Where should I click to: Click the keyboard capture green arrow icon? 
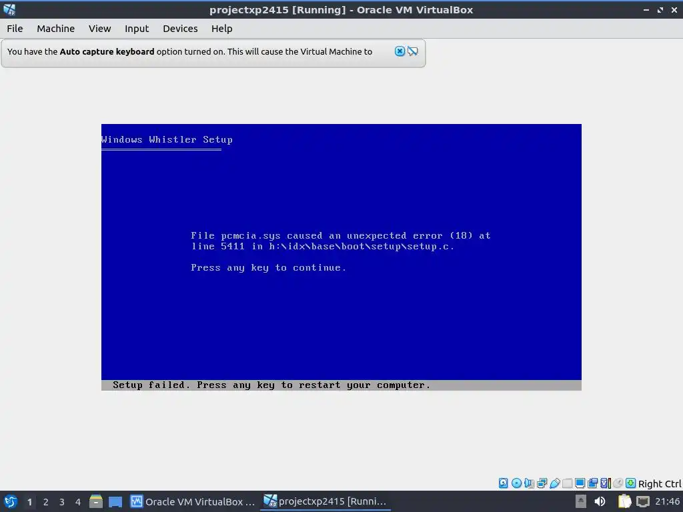631,483
